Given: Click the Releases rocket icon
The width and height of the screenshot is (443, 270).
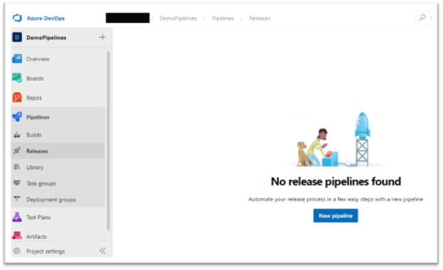Looking at the screenshot, I should [x=17, y=151].
